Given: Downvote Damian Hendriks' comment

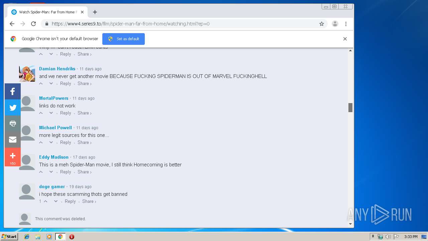Looking at the screenshot, I should coord(51,83).
